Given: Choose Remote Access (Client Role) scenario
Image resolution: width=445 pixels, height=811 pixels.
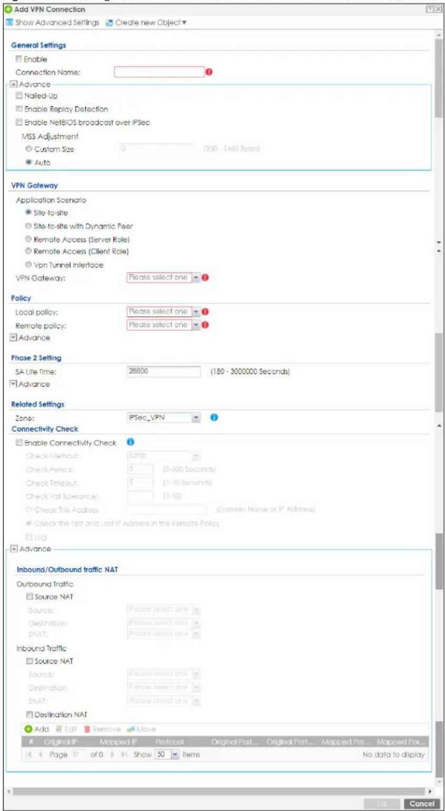Looking at the screenshot, I should click(x=28, y=251).
